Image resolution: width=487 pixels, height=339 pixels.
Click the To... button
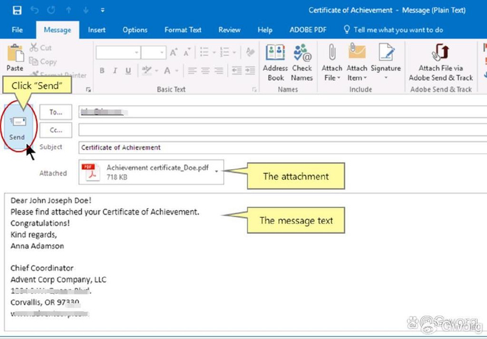[x=56, y=111]
